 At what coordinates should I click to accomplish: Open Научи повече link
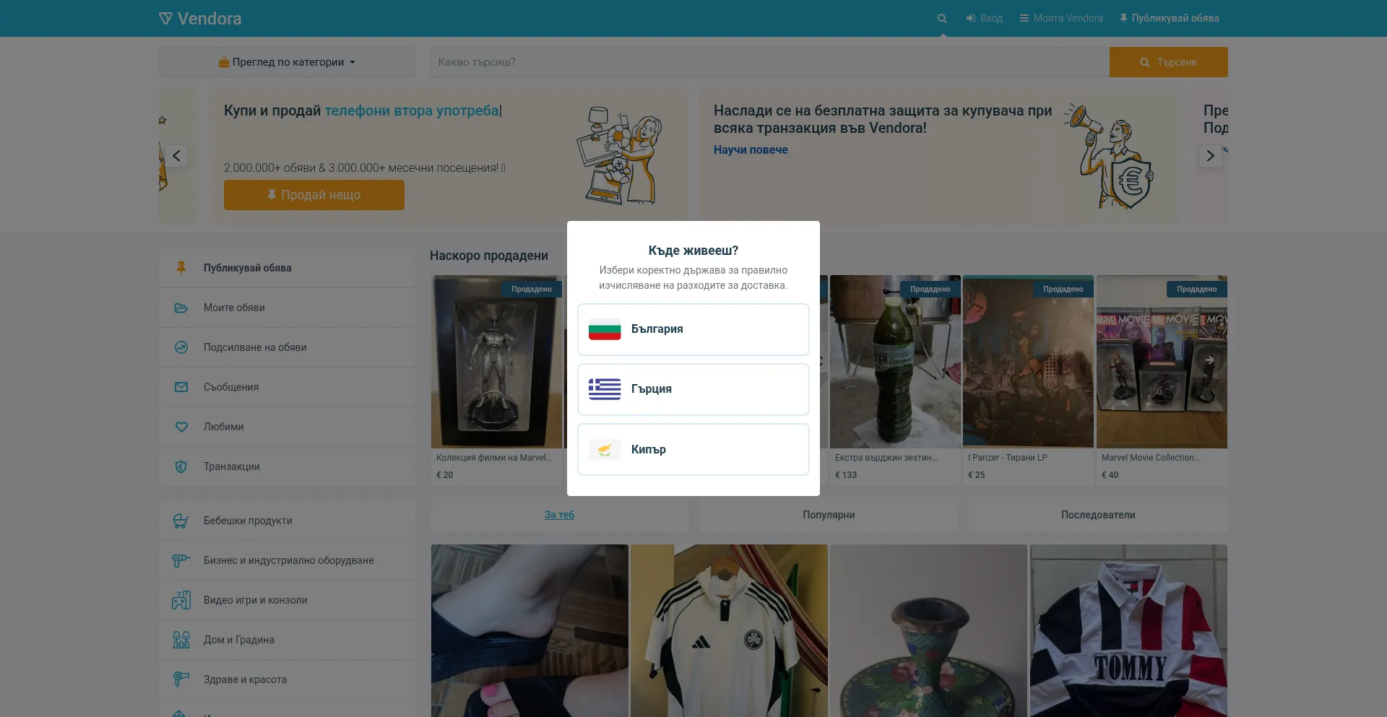coord(751,149)
